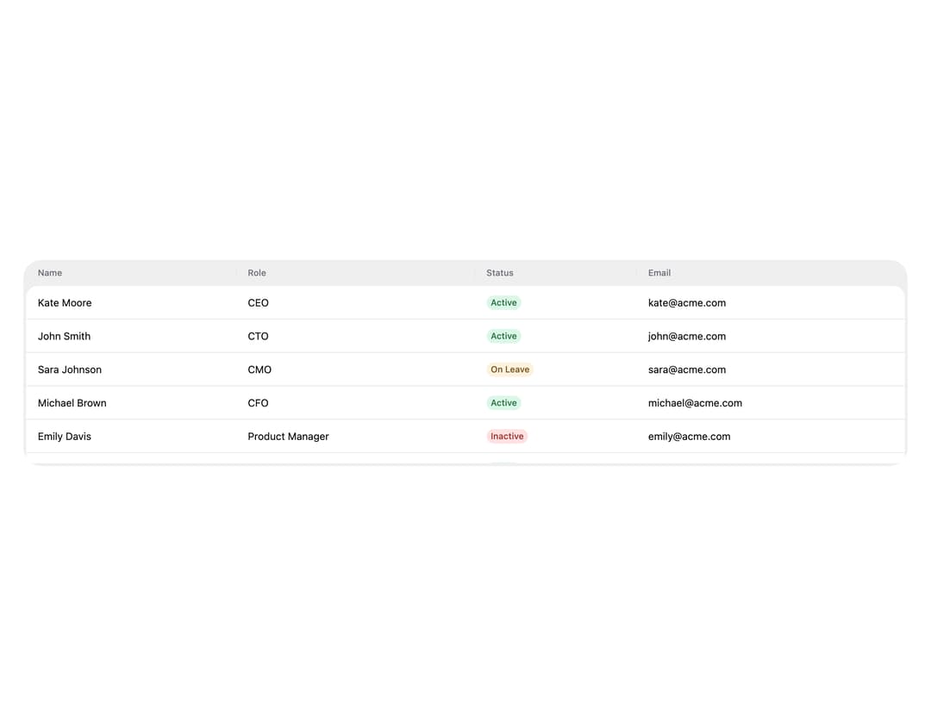Click the sara@acme.com email
This screenshot has height=726, width=931.
pos(686,369)
